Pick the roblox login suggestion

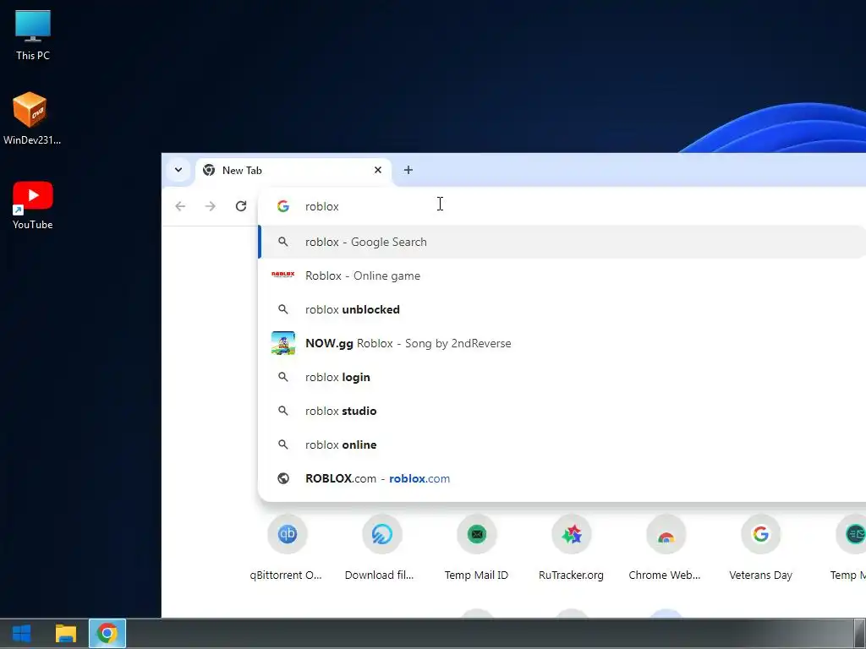[x=562, y=378]
